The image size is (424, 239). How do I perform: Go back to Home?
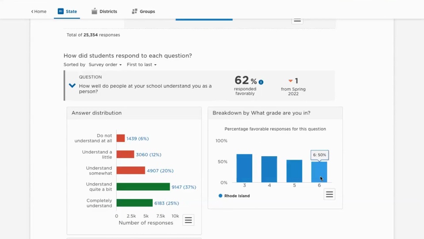39,12
